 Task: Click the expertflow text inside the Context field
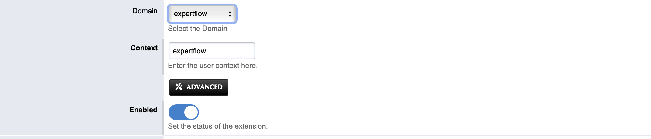tap(189, 51)
